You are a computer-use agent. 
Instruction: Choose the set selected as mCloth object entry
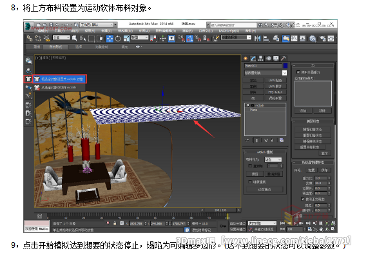coord(60,79)
